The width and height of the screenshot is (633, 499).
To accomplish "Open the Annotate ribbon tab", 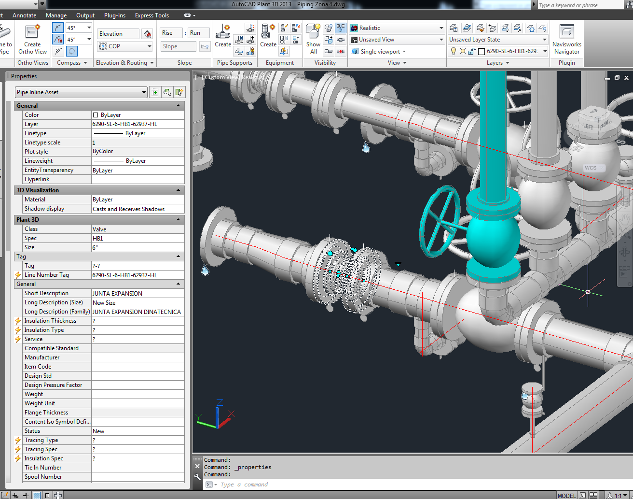I will click(24, 15).
